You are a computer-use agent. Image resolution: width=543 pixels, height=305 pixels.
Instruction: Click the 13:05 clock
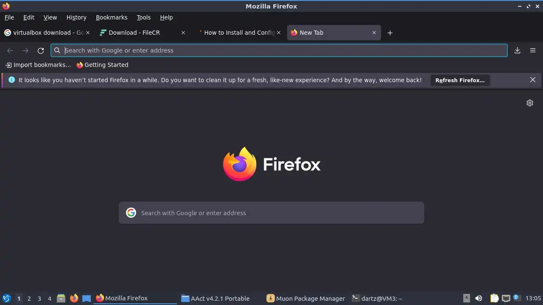coord(533,298)
